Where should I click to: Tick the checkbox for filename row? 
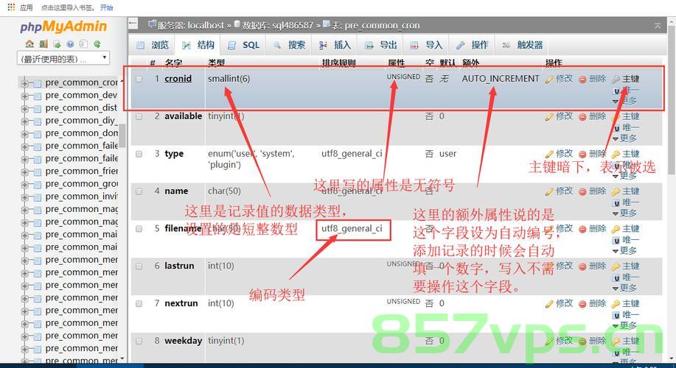139,229
